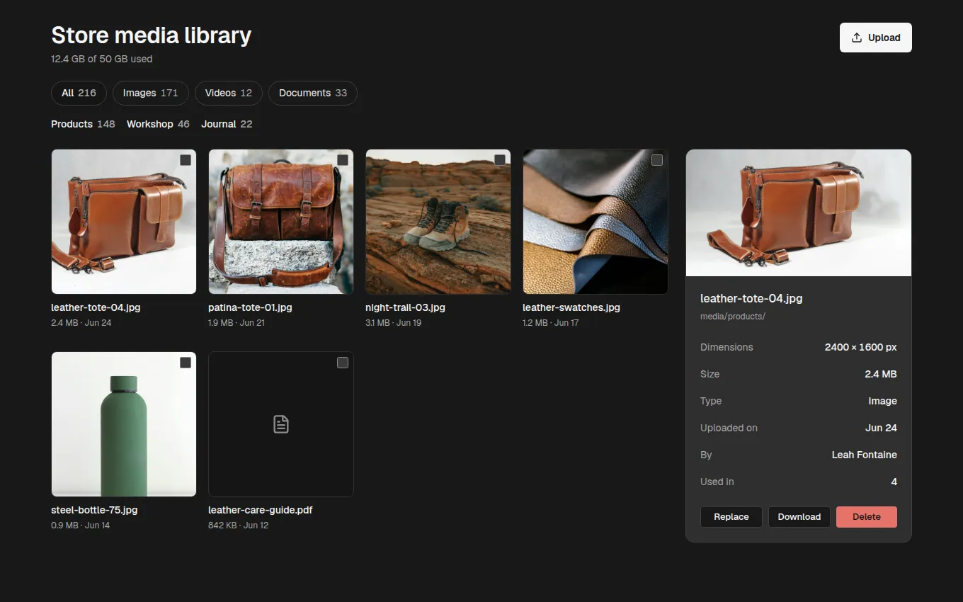Click the steel-bottle-75.jpg file name
Viewport: 963px width, 602px height.
click(94, 510)
